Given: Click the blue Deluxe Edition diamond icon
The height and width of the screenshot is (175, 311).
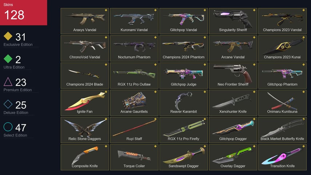Looking at the screenshot, I should pos(8,104).
